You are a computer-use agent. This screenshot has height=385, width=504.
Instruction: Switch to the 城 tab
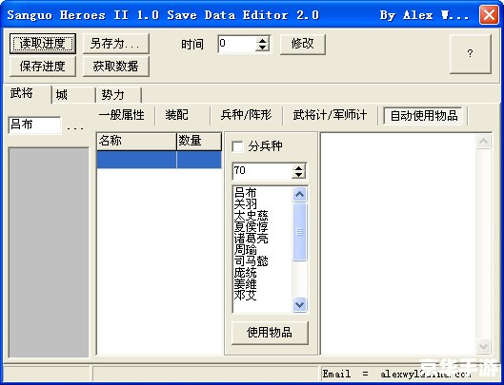[x=73, y=95]
